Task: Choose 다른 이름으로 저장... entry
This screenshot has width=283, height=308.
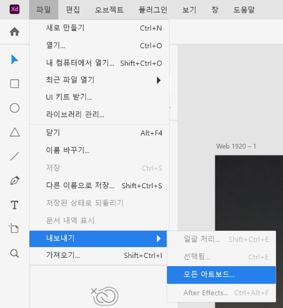Action: point(99,186)
